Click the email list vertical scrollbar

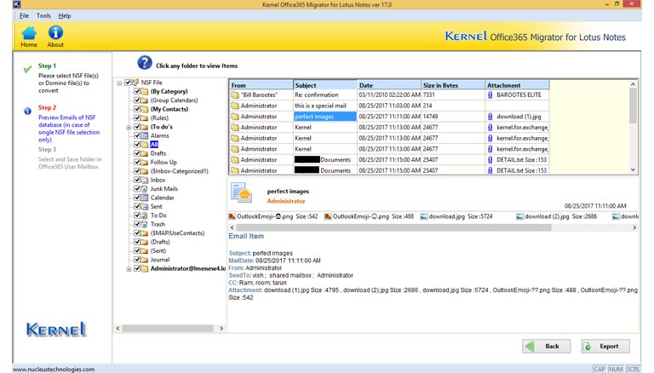pyautogui.click(x=633, y=128)
